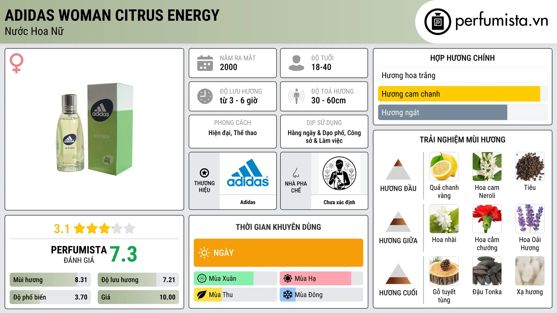The width and height of the screenshot is (557, 313).
Task: Click the Chưa xác định perfumer label
Action: click(x=339, y=202)
